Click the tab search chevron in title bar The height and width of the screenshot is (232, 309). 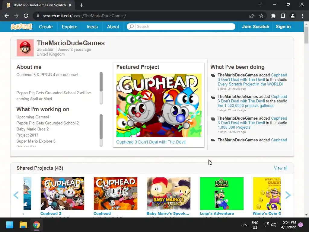coord(260,4)
